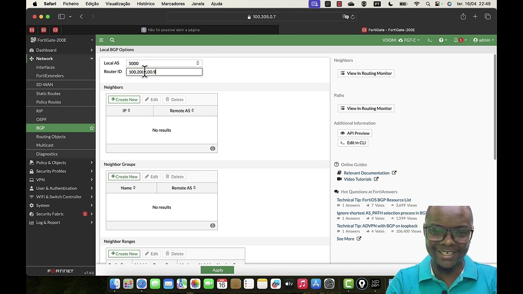Open the FortiGate-200E device dropdown
This screenshot has height=294, width=523.
coord(62,40)
